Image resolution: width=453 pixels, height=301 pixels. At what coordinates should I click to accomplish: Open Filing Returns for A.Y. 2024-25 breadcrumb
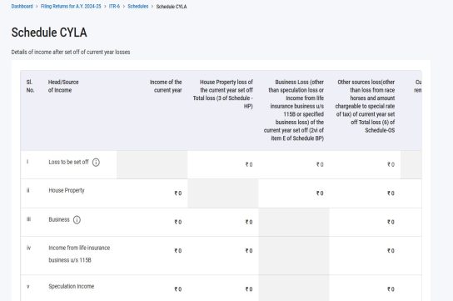pyautogui.click(x=71, y=7)
